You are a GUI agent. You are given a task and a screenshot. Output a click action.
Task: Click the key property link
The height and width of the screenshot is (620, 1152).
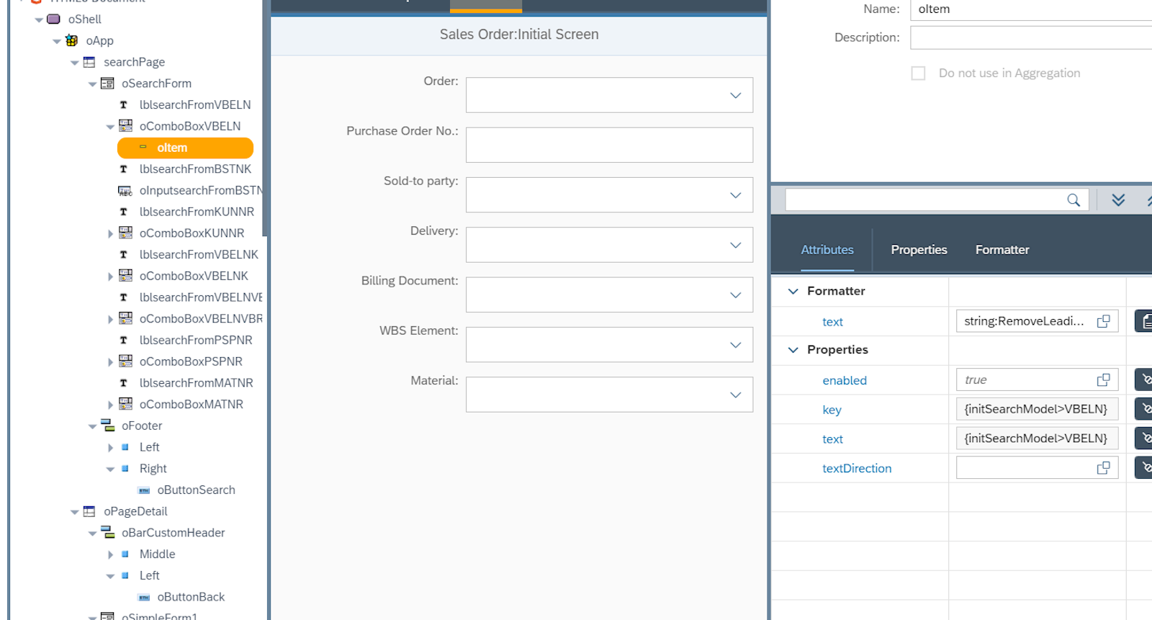pyautogui.click(x=832, y=410)
